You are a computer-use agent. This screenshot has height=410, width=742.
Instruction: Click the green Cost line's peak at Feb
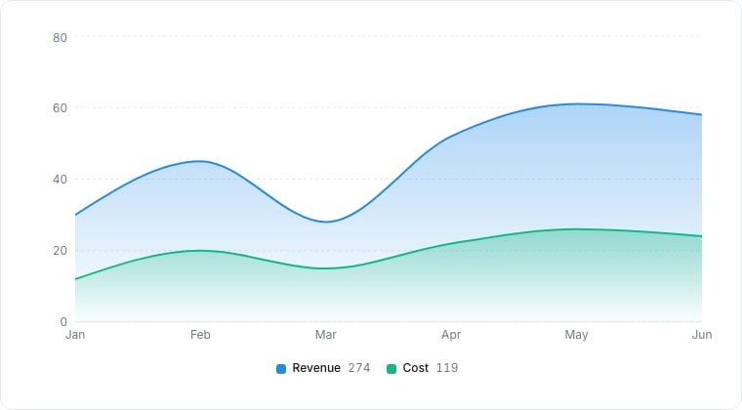pyautogui.click(x=200, y=251)
